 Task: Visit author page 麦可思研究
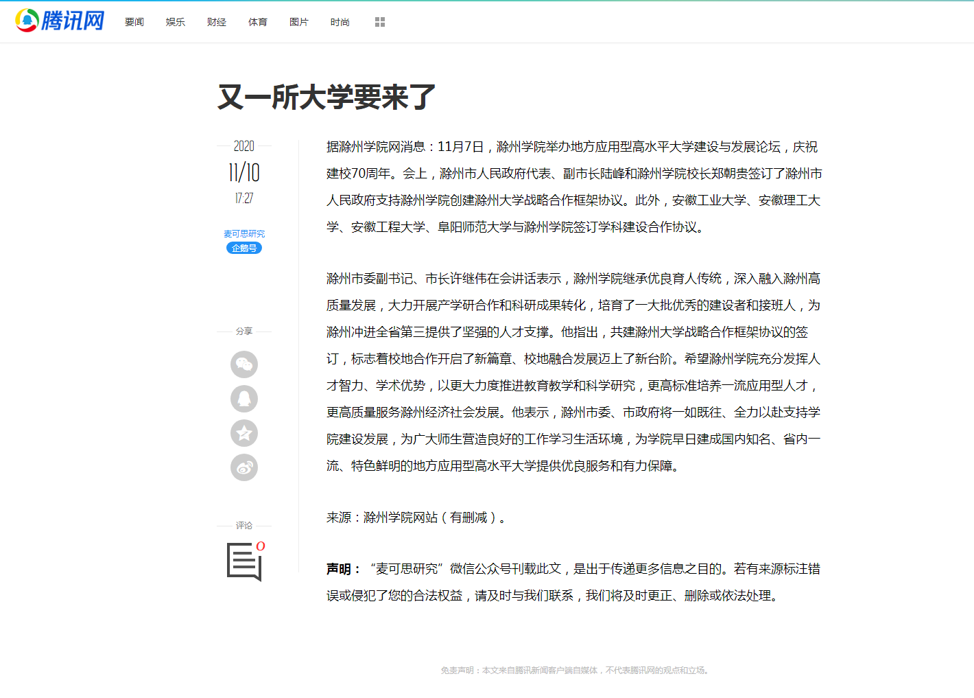[x=244, y=234]
